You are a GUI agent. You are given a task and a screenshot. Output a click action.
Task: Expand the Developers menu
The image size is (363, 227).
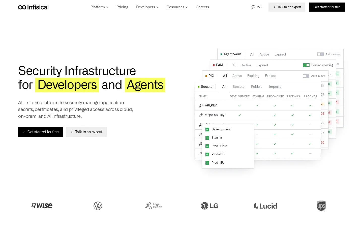(147, 7)
